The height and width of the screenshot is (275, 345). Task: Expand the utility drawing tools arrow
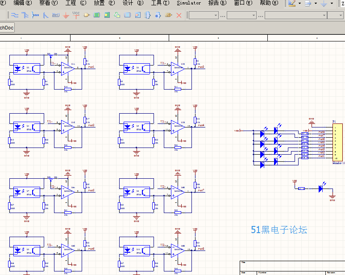click(299, 3)
